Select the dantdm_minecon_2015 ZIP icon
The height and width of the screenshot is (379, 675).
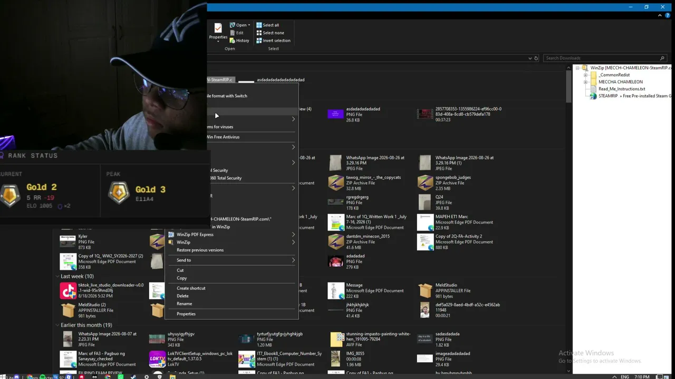pos(336,242)
